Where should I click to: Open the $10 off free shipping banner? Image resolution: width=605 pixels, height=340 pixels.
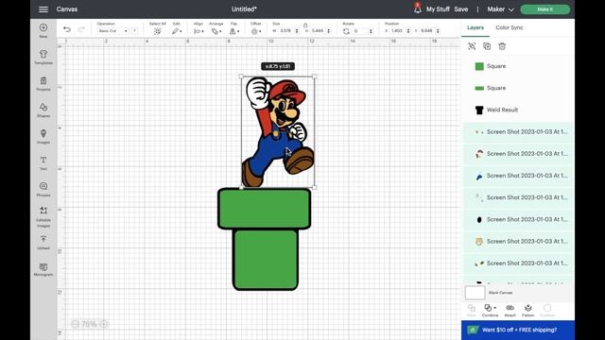pyautogui.click(x=518, y=330)
